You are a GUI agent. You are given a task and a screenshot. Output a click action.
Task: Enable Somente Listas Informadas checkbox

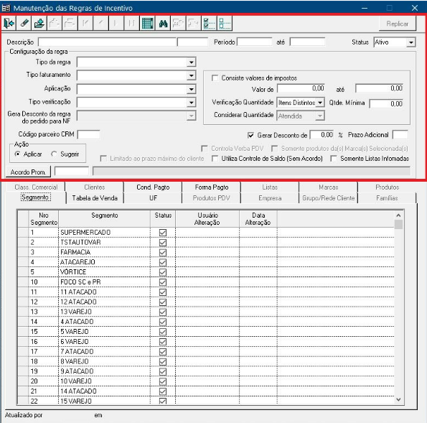(333, 159)
